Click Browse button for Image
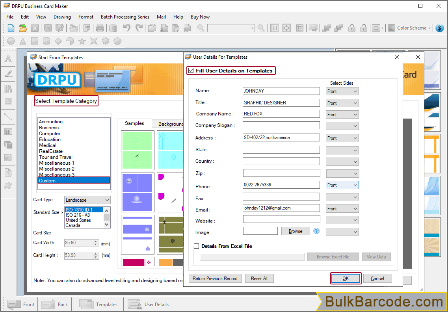This screenshot has width=448, height=312. pyautogui.click(x=296, y=231)
